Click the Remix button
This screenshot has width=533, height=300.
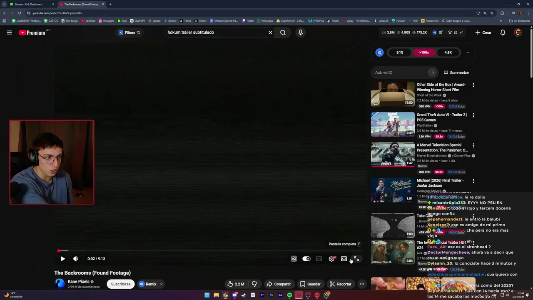pyautogui.click(x=148, y=284)
